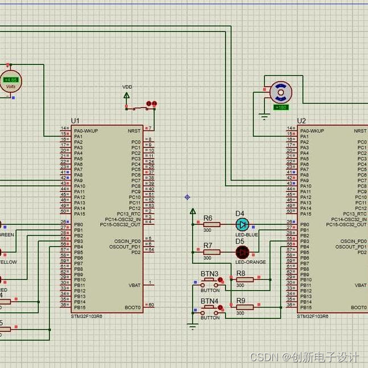Image resolution: width=368 pixels, height=368 pixels.
Task: Select the D4 blue LED symbol
Action: tap(243, 224)
